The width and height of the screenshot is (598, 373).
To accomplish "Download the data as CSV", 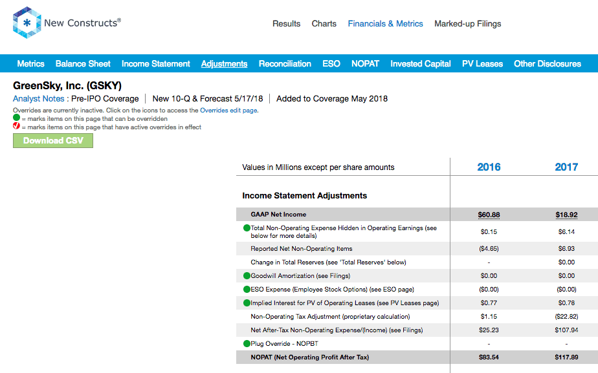I will (x=53, y=140).
